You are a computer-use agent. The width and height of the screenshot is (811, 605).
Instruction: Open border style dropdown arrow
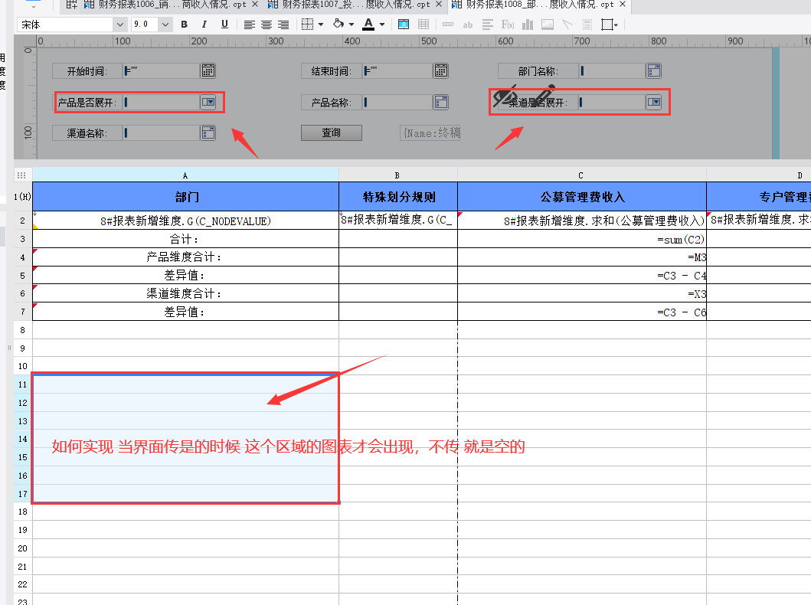point(321,25)
